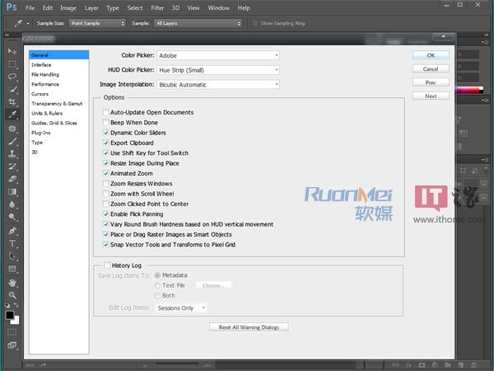The width and height of the screenshot is (494, 371).
Task: Select the Horizontal Type tool
Action: tap(12, 243)
